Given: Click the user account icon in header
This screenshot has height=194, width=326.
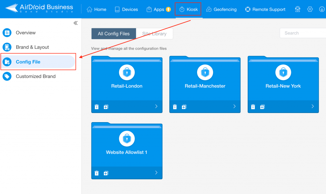Looking at the screenshot, I should 298,9.
